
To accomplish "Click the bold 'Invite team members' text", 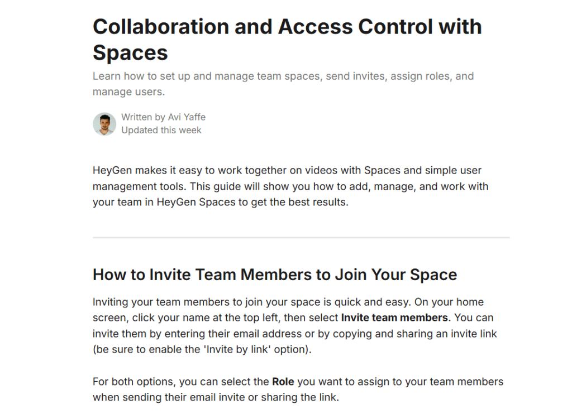I will 394,317.
